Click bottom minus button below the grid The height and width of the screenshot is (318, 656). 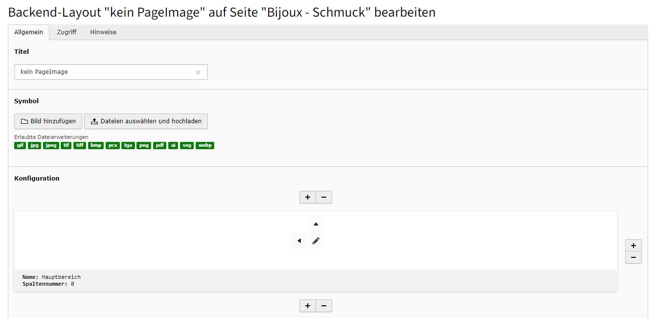pyautogui.click(x=324, y=306)
